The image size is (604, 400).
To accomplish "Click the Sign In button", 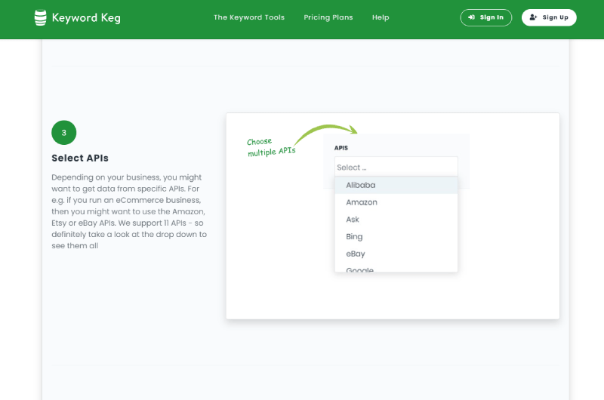I will [485, 17].
